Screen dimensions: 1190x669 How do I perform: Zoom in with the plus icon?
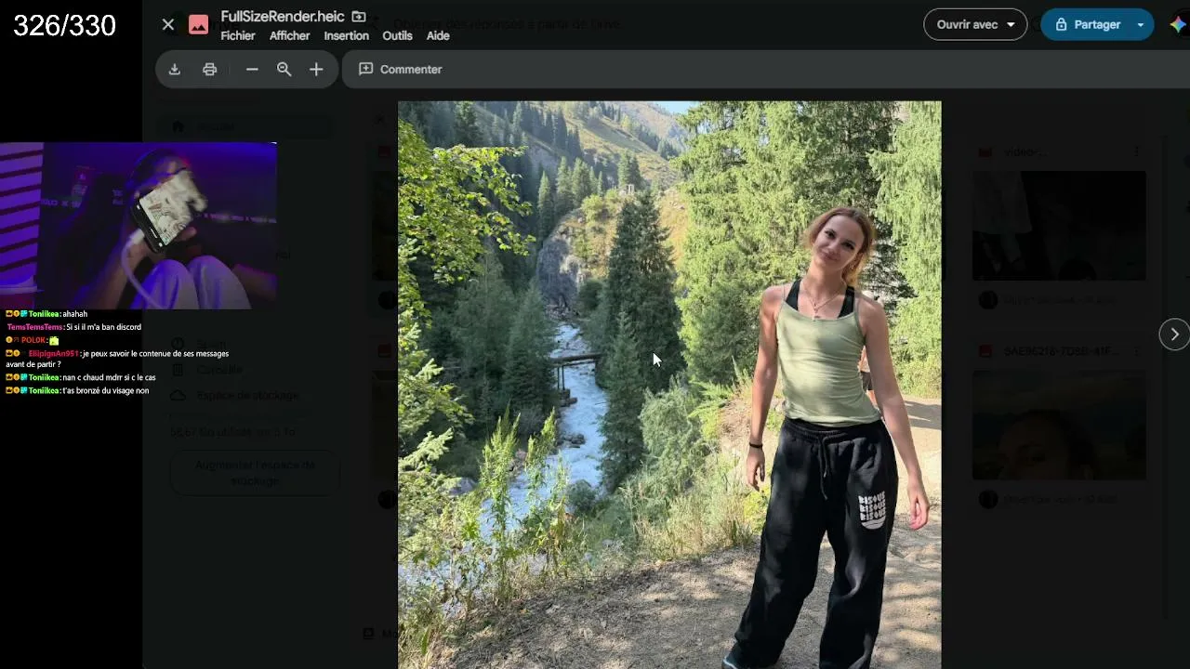(316, 70)
